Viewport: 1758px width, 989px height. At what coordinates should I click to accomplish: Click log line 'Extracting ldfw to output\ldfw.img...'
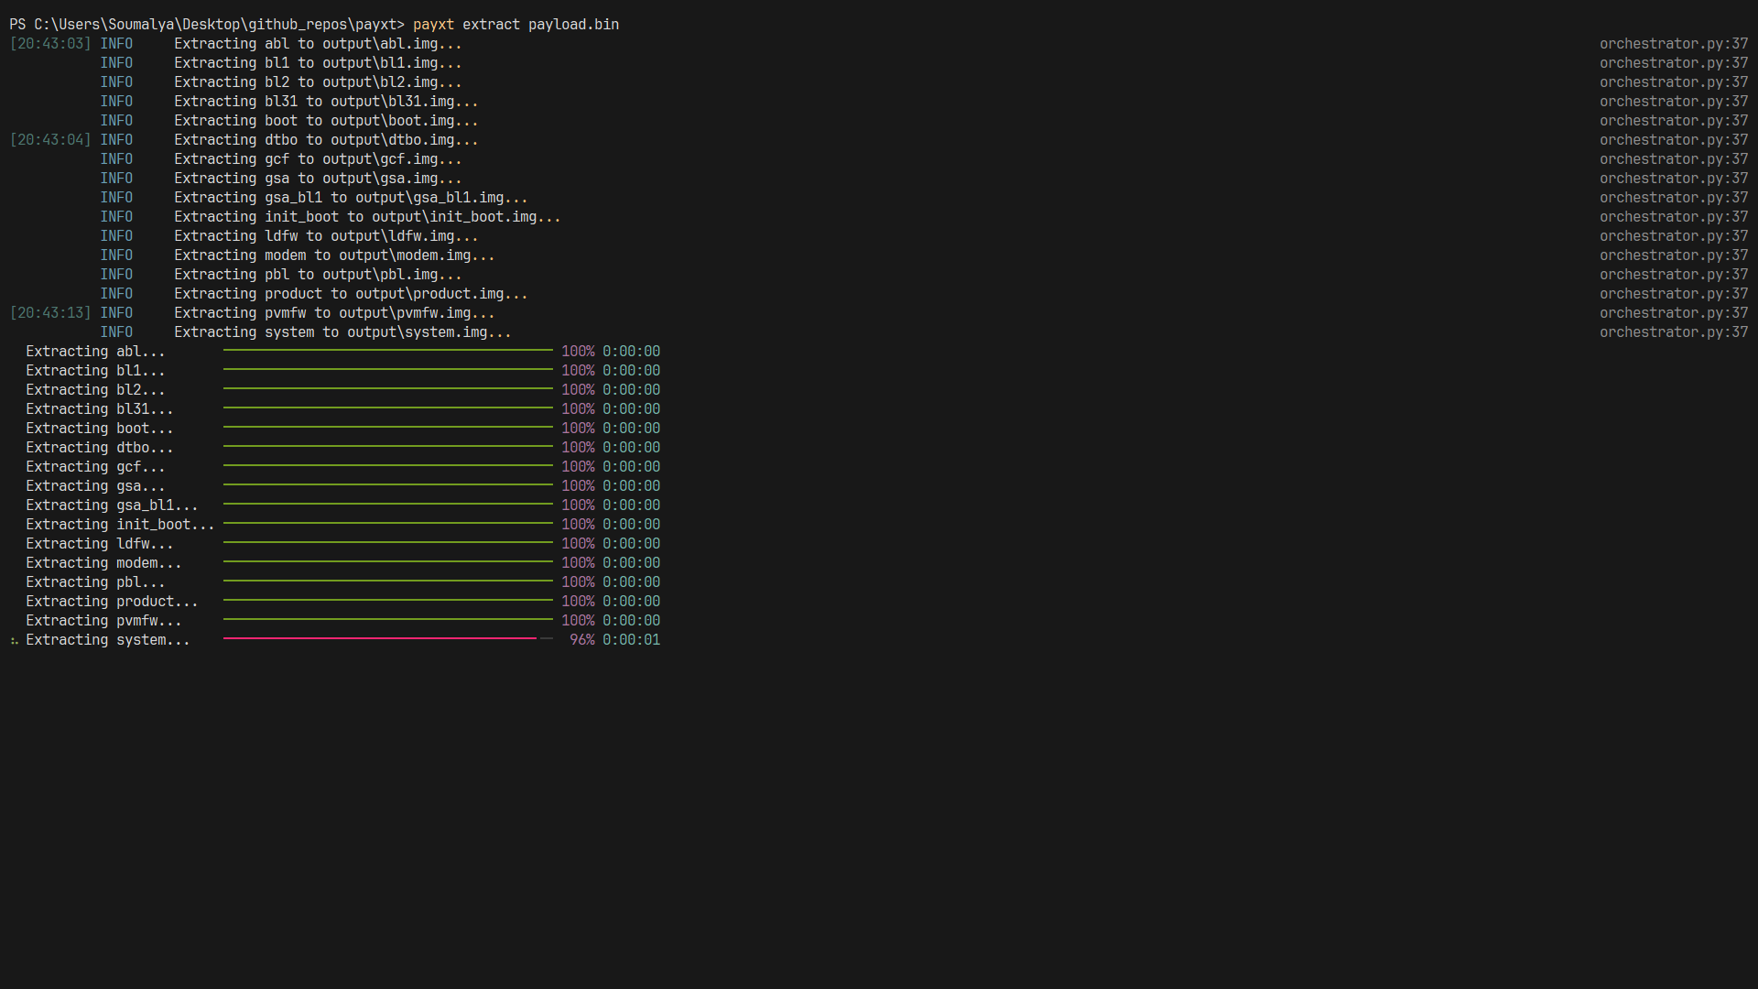coord(326,236)
